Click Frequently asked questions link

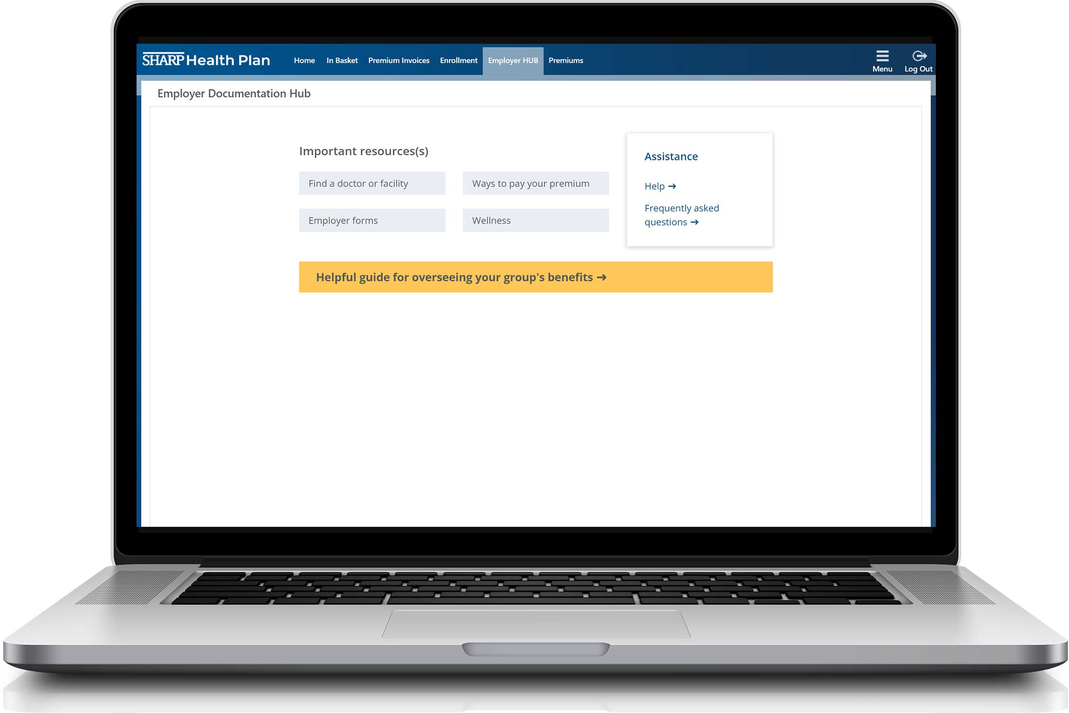(x=680, y=215)
